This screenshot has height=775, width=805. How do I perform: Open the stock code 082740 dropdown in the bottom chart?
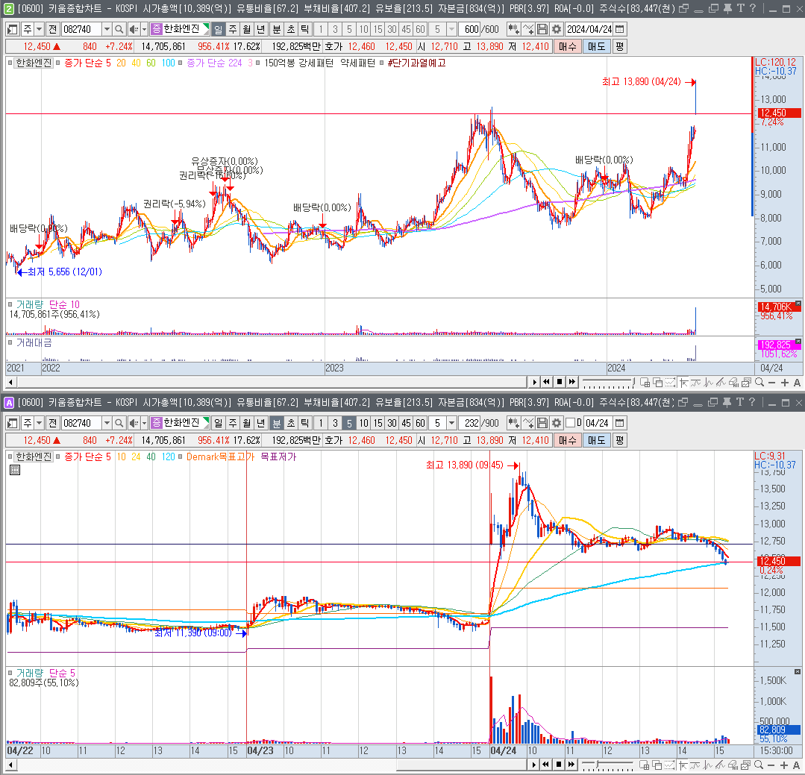(x=107, y=423)
